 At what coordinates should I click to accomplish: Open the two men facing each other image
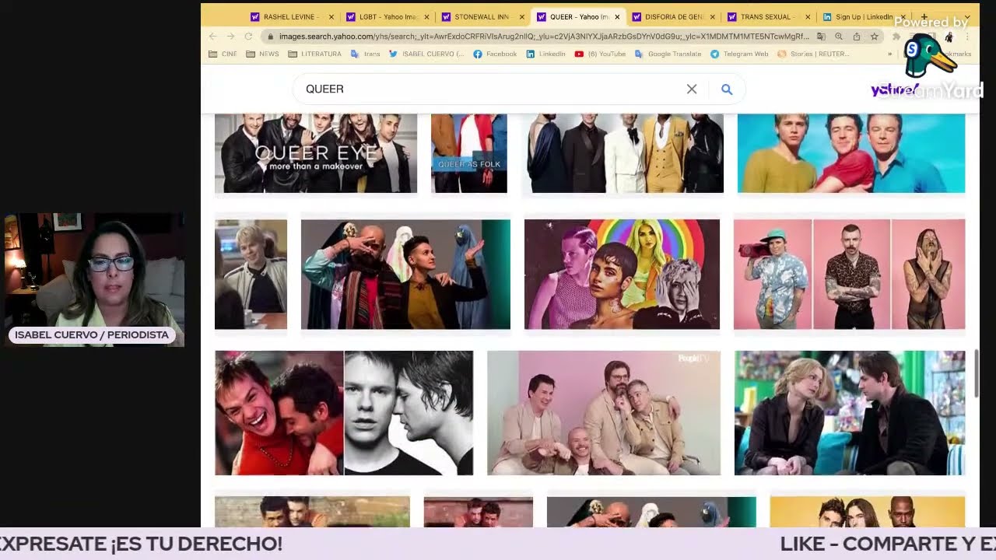pos(850,413)
